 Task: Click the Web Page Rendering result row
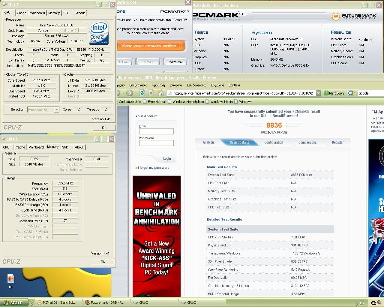click(270, 270)
